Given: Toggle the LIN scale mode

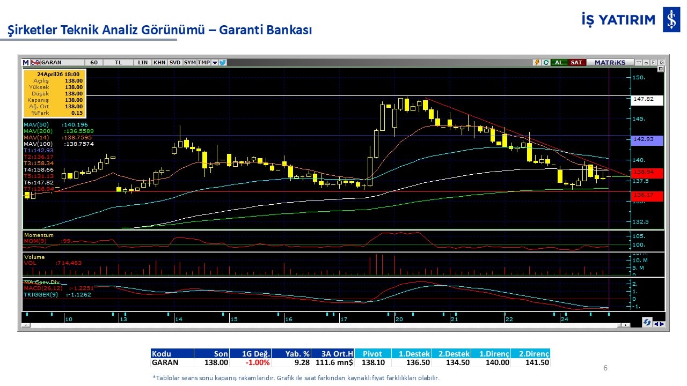Looking at the screenshot, I should coord(142,62).
